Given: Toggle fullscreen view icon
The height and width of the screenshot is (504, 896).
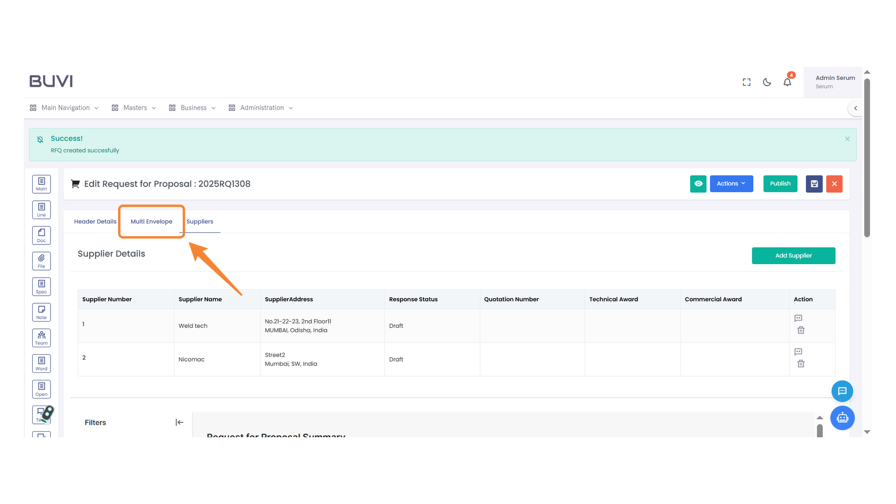Looking at the screenshot, I should [747, 82].
